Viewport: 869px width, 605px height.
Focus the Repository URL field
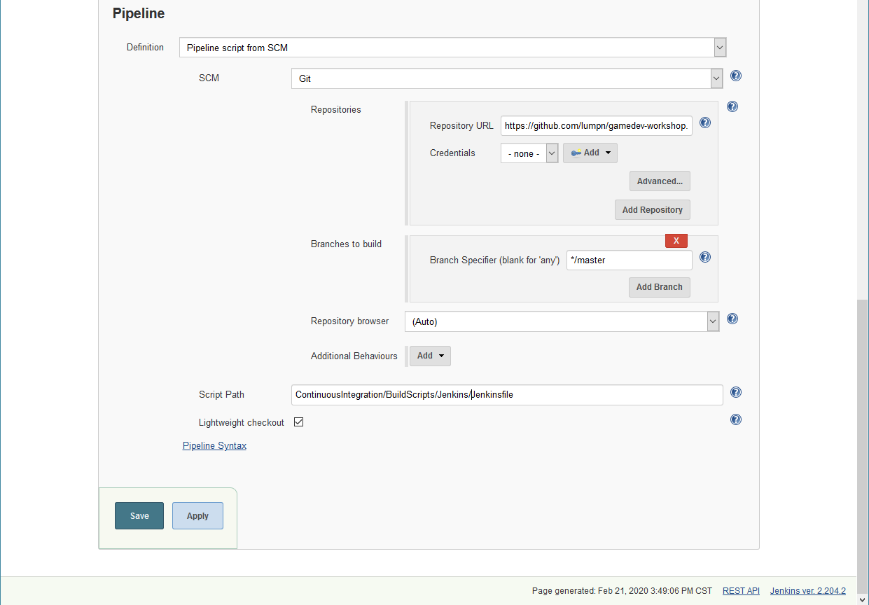597,125
